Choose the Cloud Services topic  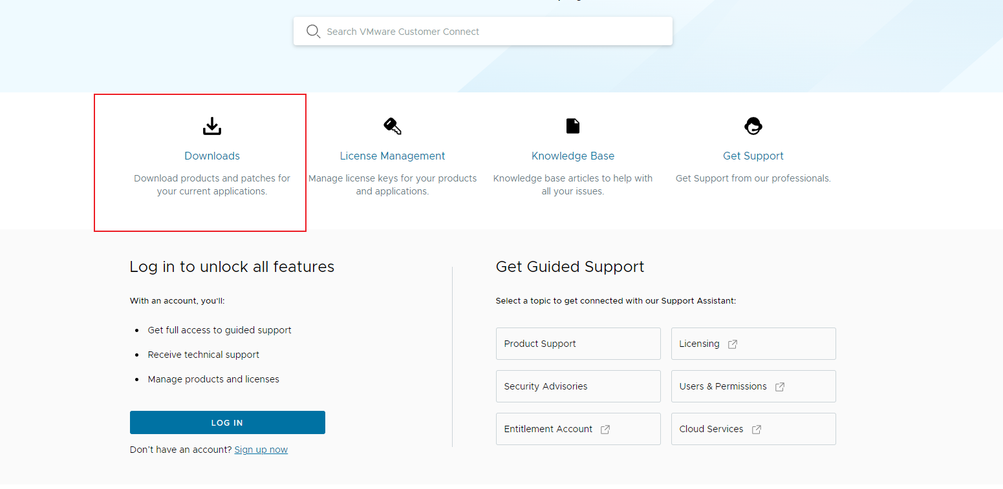[753, 429]
